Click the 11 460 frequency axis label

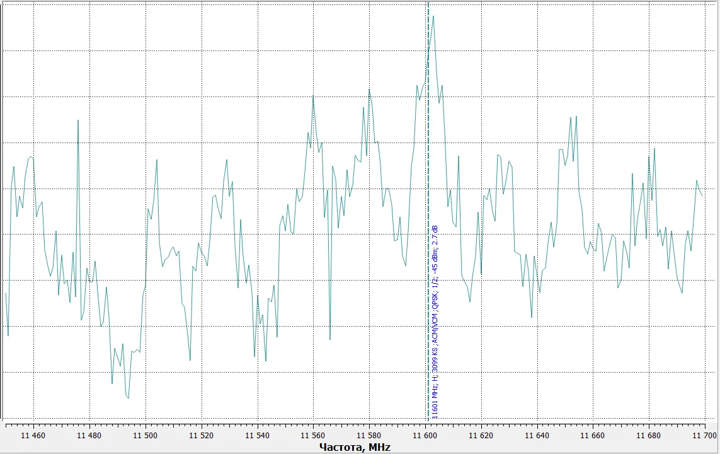(x=33, y=435)
